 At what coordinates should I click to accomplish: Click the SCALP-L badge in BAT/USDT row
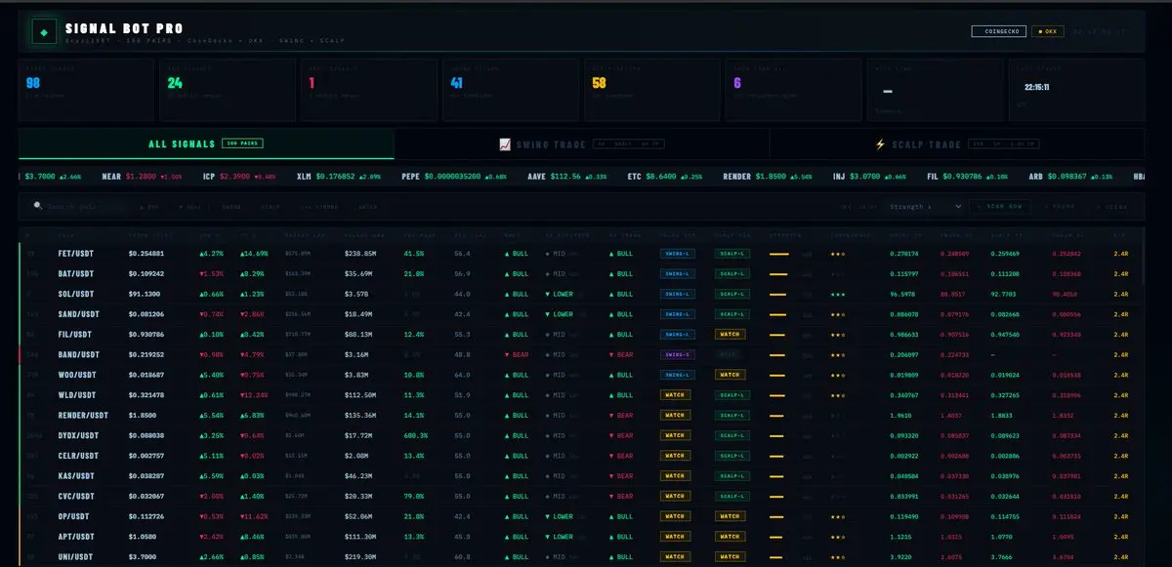pos(730,273)
